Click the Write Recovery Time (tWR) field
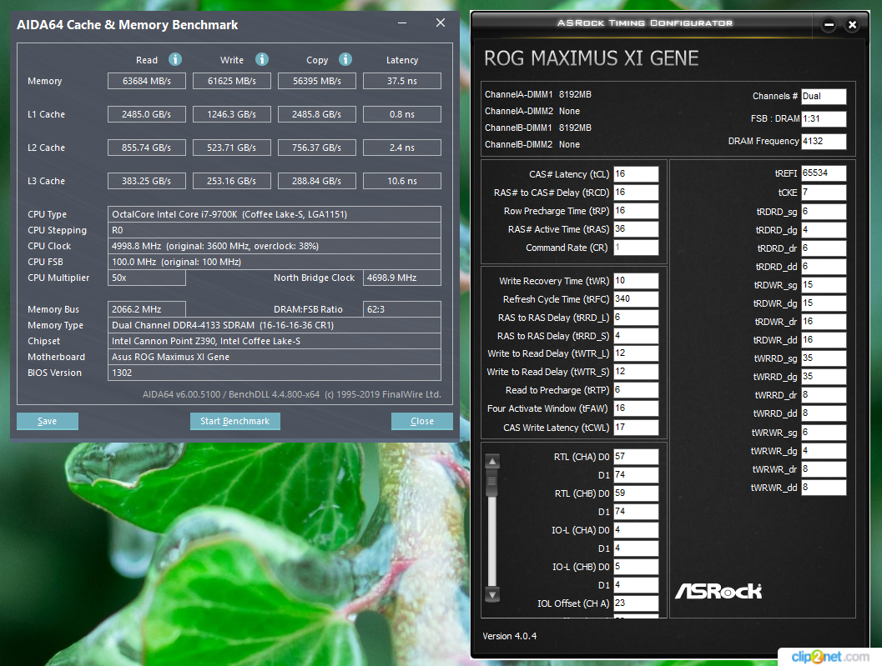The width and height of the screenshot is (882, 666). [636, 280]
